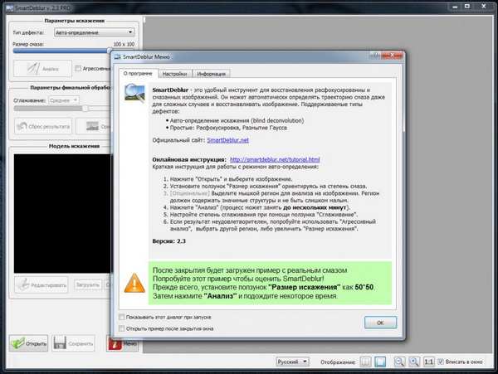Select the split comparison view icon
Viewport: 498px width, 374px height.
point(364,362)
